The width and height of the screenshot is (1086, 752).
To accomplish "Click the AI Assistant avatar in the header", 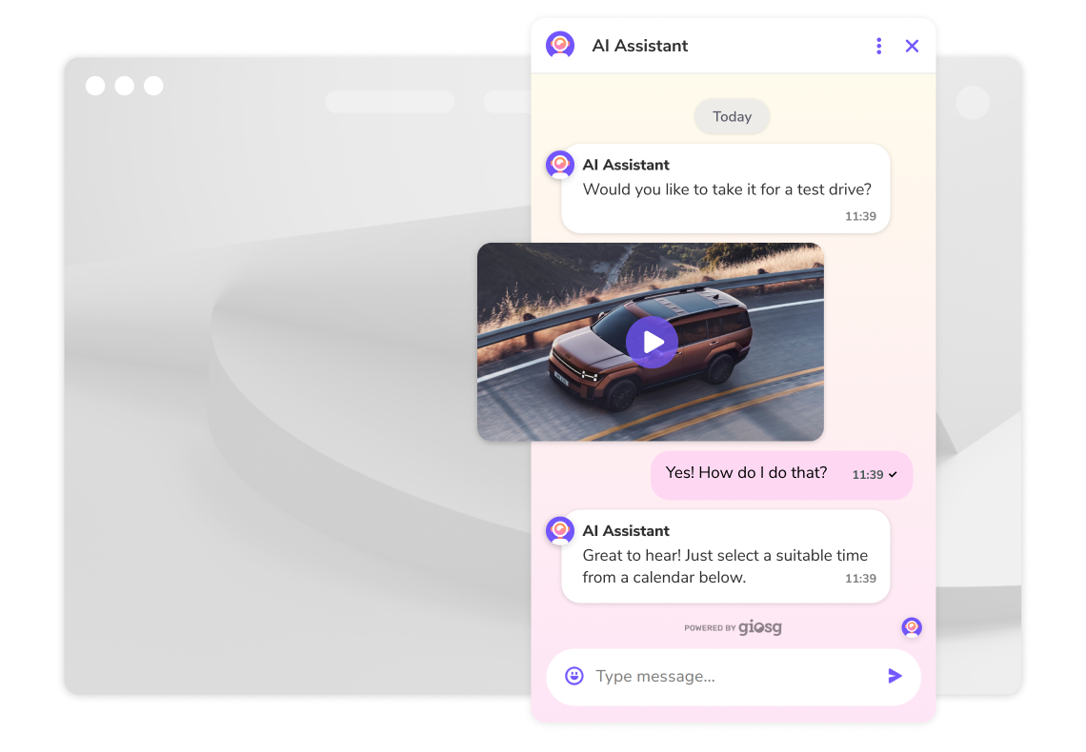I will tap(560, 44).
